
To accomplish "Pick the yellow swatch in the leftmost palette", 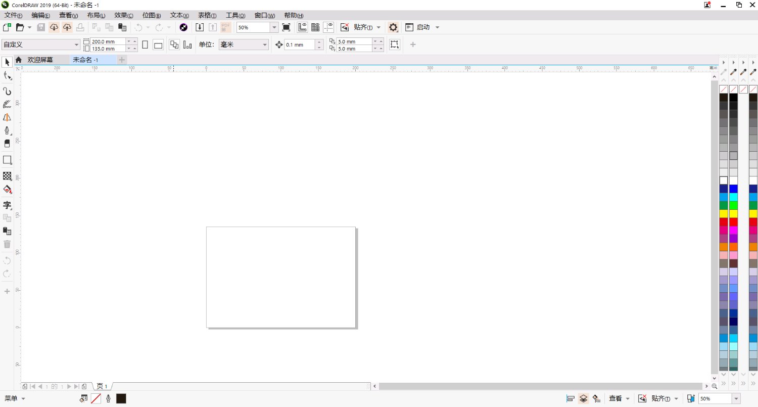I will (x=724, y=214).
